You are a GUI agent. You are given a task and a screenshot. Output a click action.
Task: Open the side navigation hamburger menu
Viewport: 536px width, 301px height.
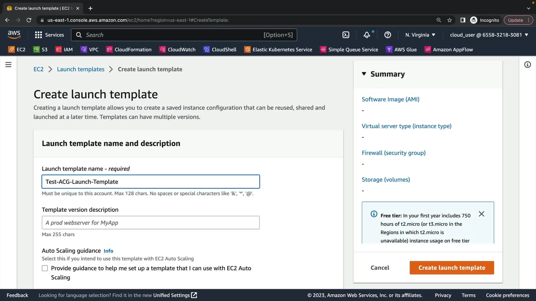[8, 65]
